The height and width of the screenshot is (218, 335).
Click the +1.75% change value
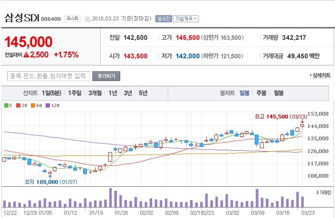[66, 55]
